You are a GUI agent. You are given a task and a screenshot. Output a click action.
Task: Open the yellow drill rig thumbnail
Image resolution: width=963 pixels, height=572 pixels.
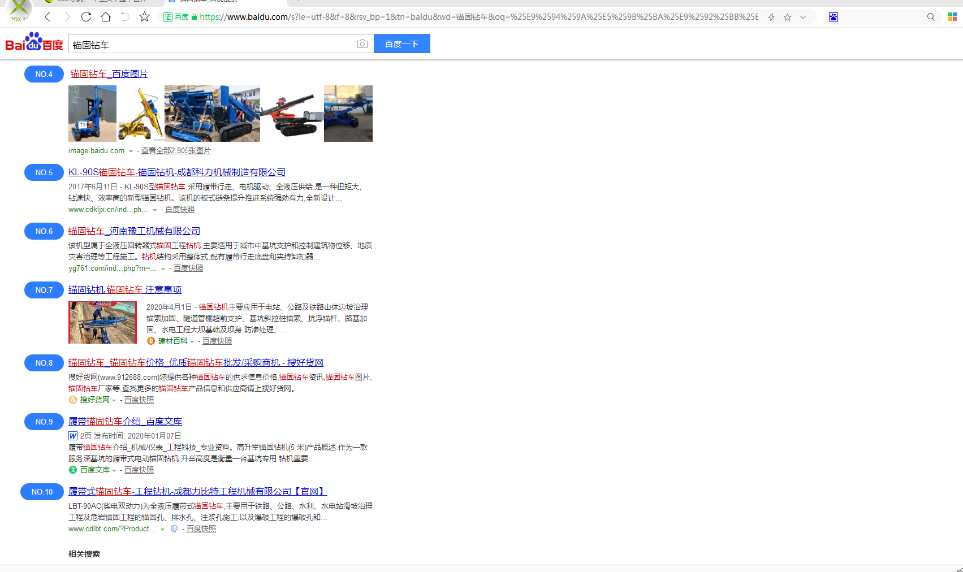[140, 114]
